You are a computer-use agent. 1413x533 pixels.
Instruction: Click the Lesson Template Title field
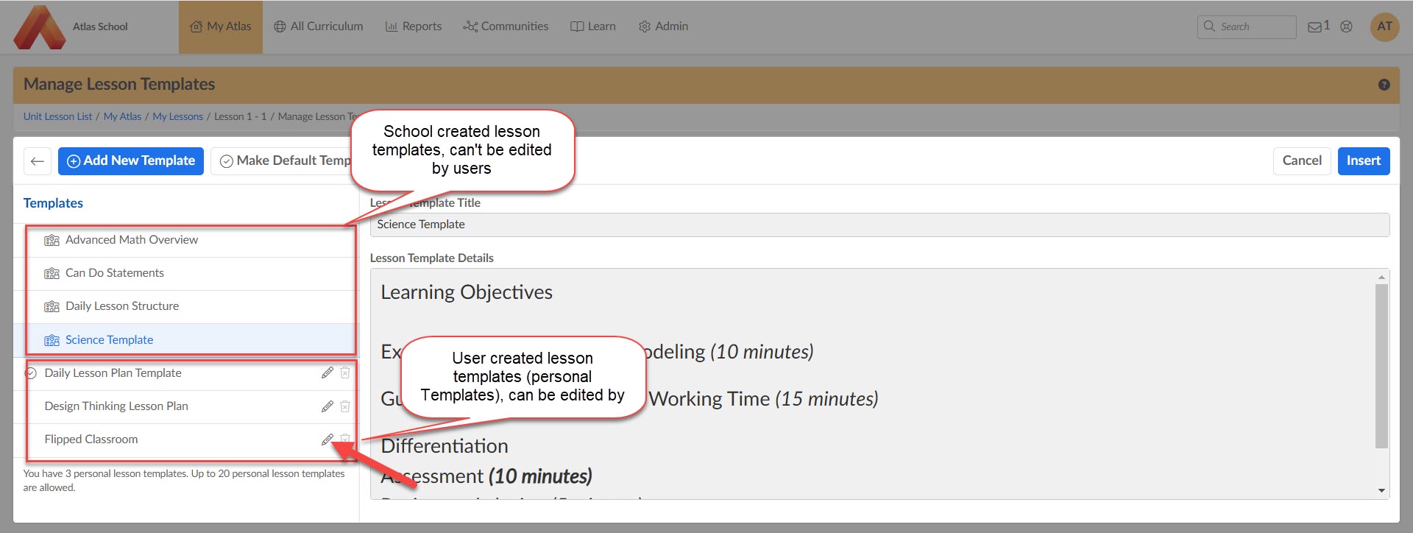[879, 225]
